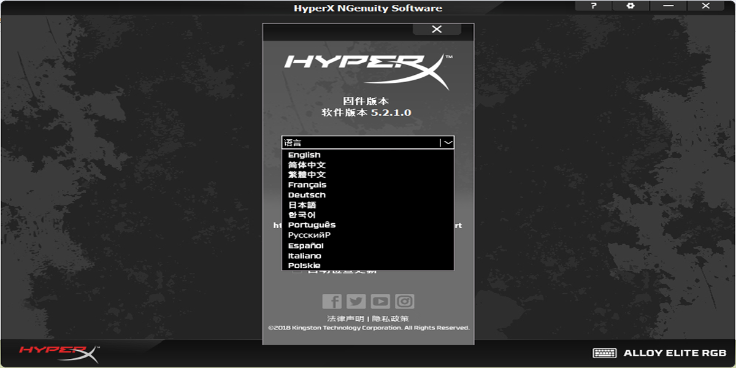The height and width of the screenshot is (368, 736).
Task: Choose Français language option
Action: coord(368,185)
